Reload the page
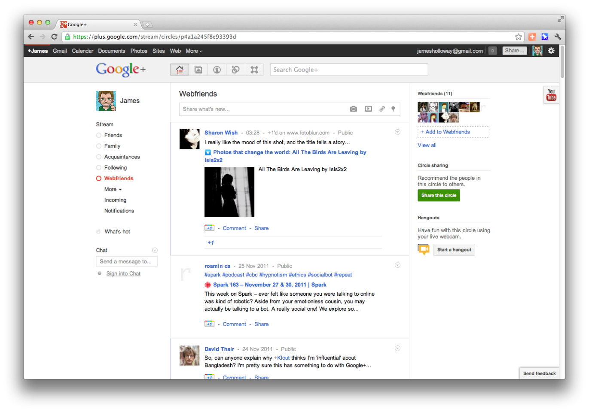The height and width of the screenshot is (412, 589). [54, 37]
